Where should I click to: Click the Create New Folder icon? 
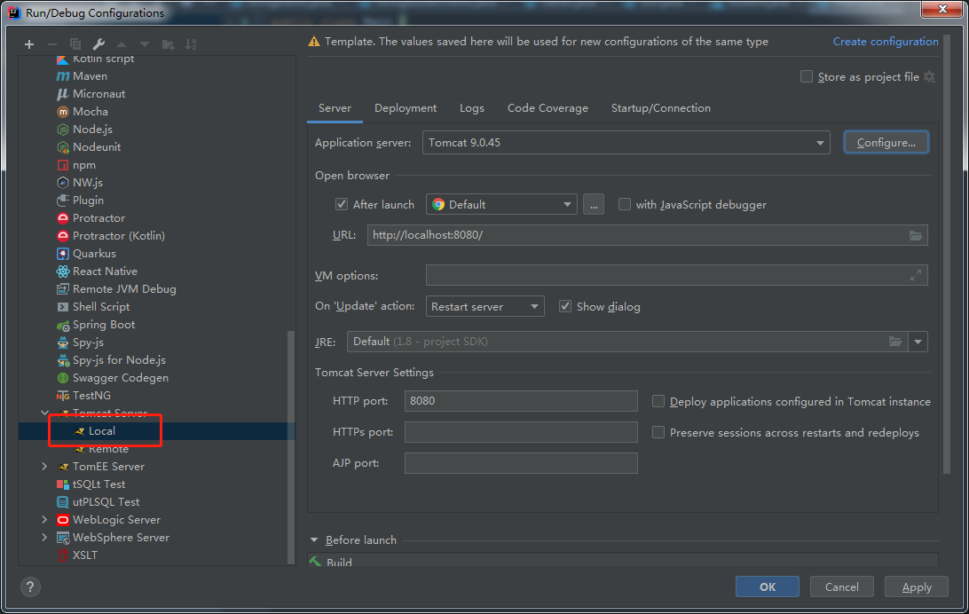coord(168,44)
